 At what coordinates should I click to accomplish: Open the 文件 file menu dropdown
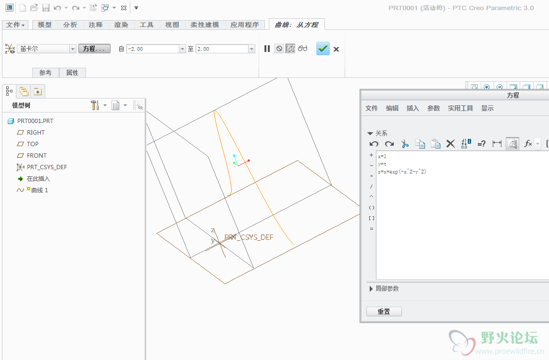15,25
